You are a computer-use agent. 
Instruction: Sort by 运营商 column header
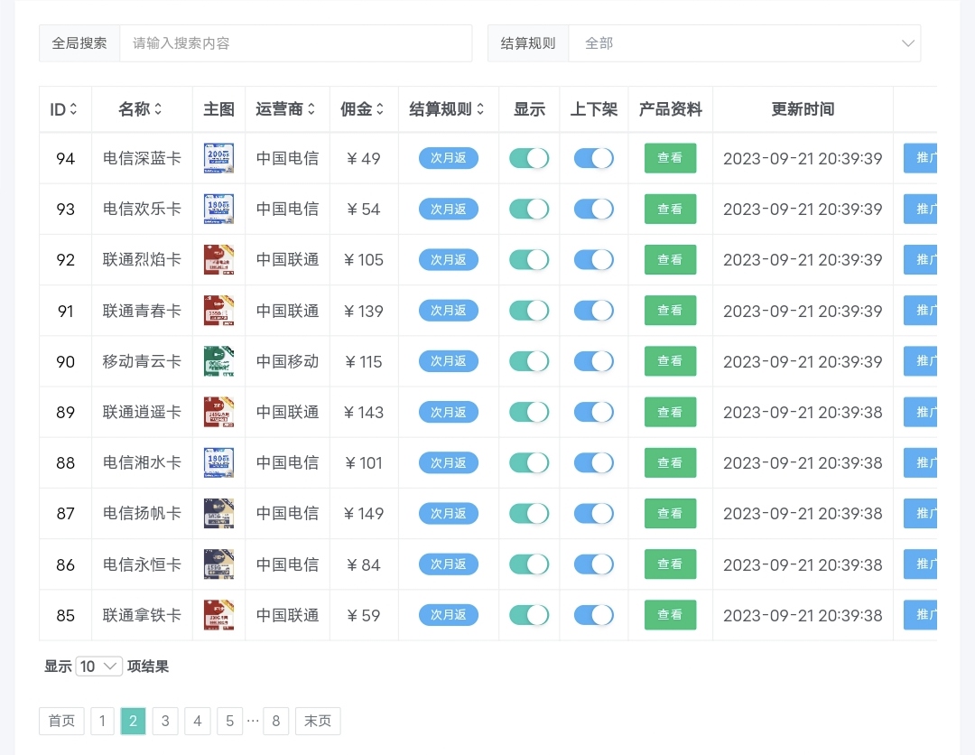click(x=286, y=109)
